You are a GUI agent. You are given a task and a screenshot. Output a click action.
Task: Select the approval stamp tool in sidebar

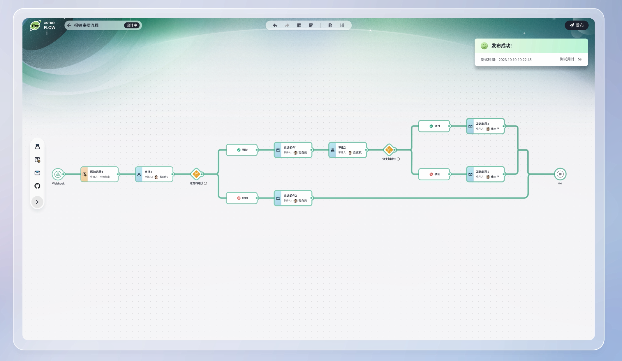tap(37, 147)
